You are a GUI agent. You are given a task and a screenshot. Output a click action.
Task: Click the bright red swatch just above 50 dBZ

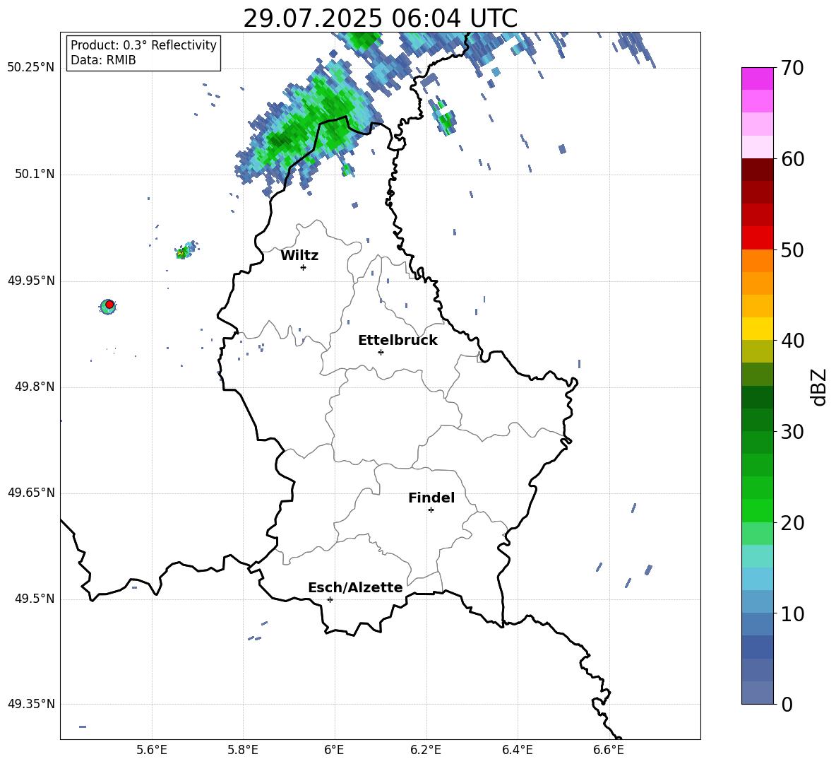point(757,238)
